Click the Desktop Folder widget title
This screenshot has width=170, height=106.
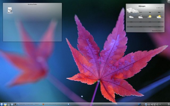(x=32, y=4)
